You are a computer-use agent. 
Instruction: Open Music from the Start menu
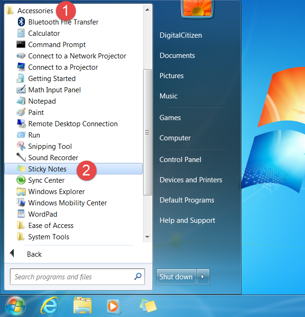169,96
